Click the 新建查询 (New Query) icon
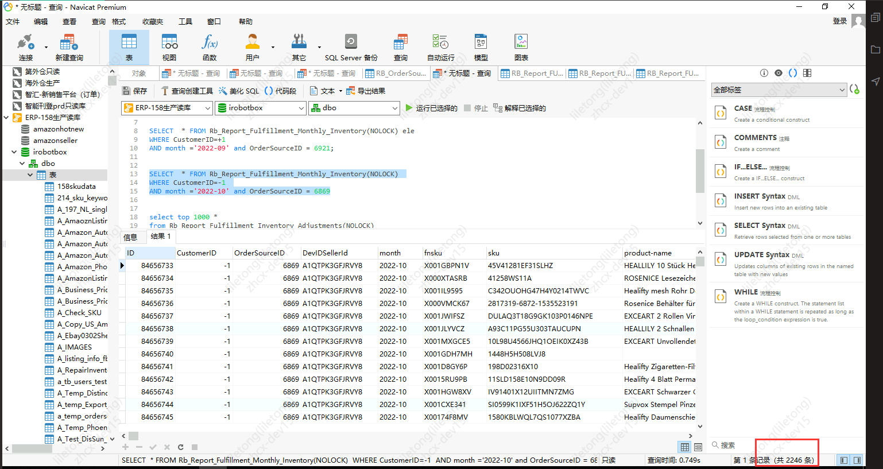Screen dimensions: 883x469 69,47
